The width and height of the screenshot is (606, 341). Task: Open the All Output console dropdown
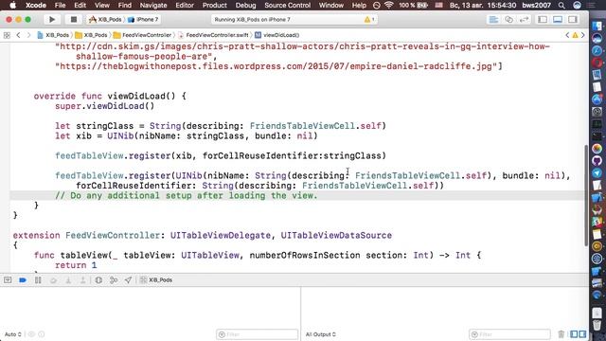point(321,334)
